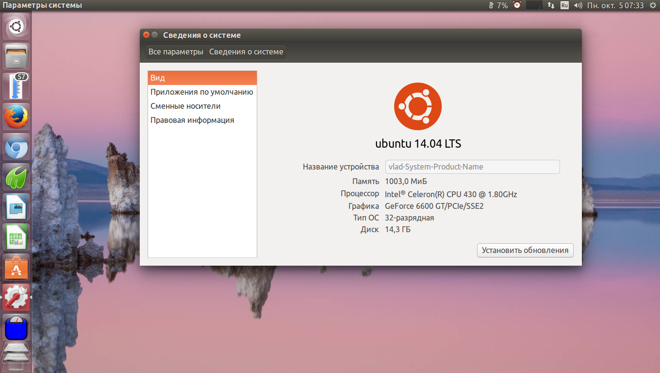Image resolution: width=660 pixels, height=373 pixels.
Task: Click the large Ubuntu logo image
Action: (418, 106)
